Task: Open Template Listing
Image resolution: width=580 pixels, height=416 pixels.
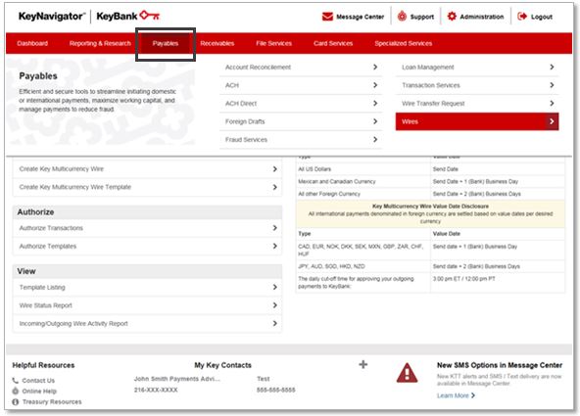Action: (x=147, y=287)
